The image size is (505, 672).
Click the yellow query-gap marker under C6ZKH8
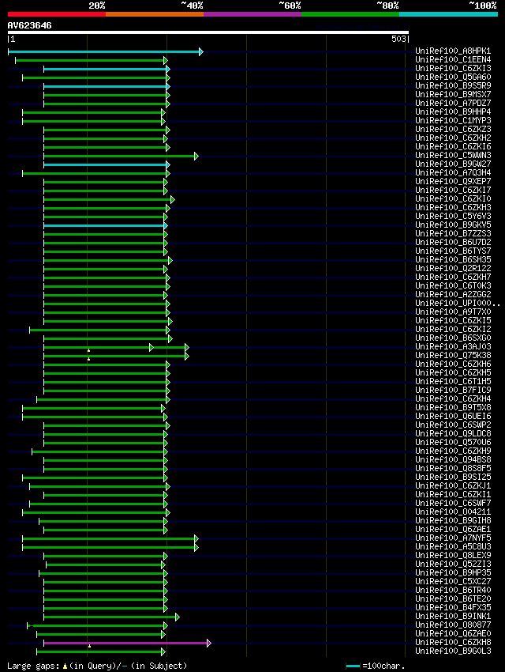[x=89, y=646]
